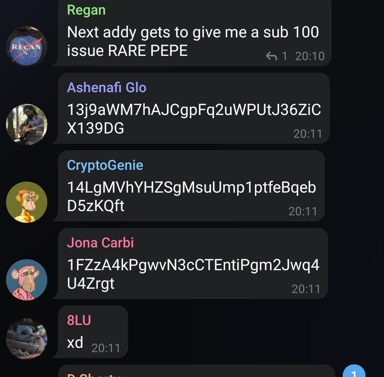Image resolution: width=384 pixels, height=377 pixels.
Task: Open Jona Carbi's pink ape avatar
Action: (x=26, y=280)
